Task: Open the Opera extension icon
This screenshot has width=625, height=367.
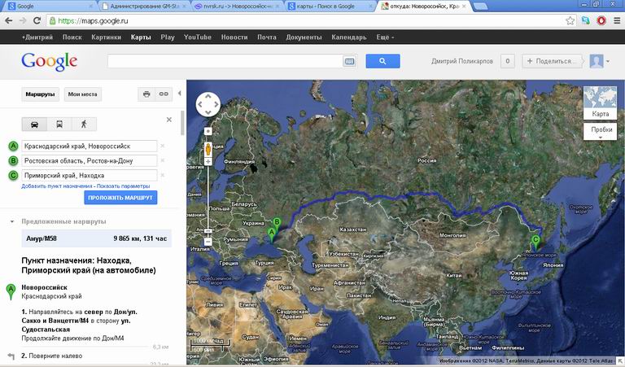Action: pyautogui.click(x=601, y=20)
